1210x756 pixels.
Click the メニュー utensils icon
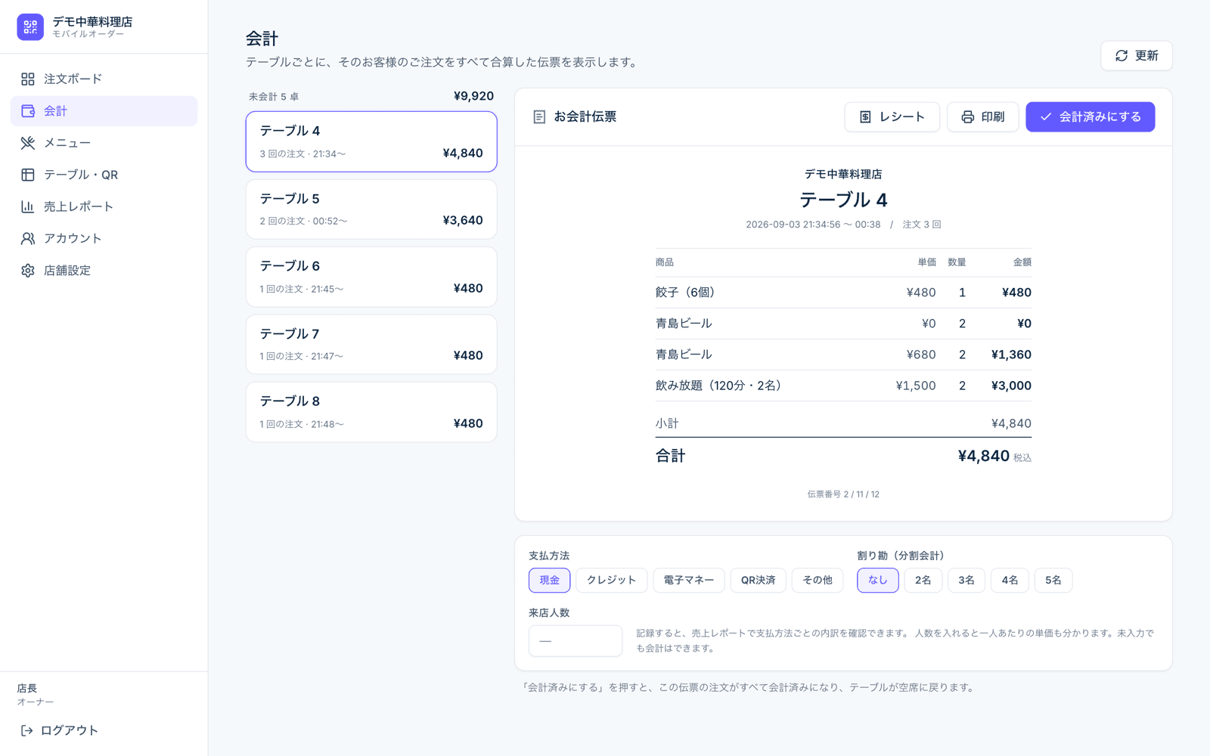pos(28,143)
